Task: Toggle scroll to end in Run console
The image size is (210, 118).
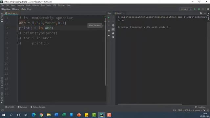Action: 113,29
